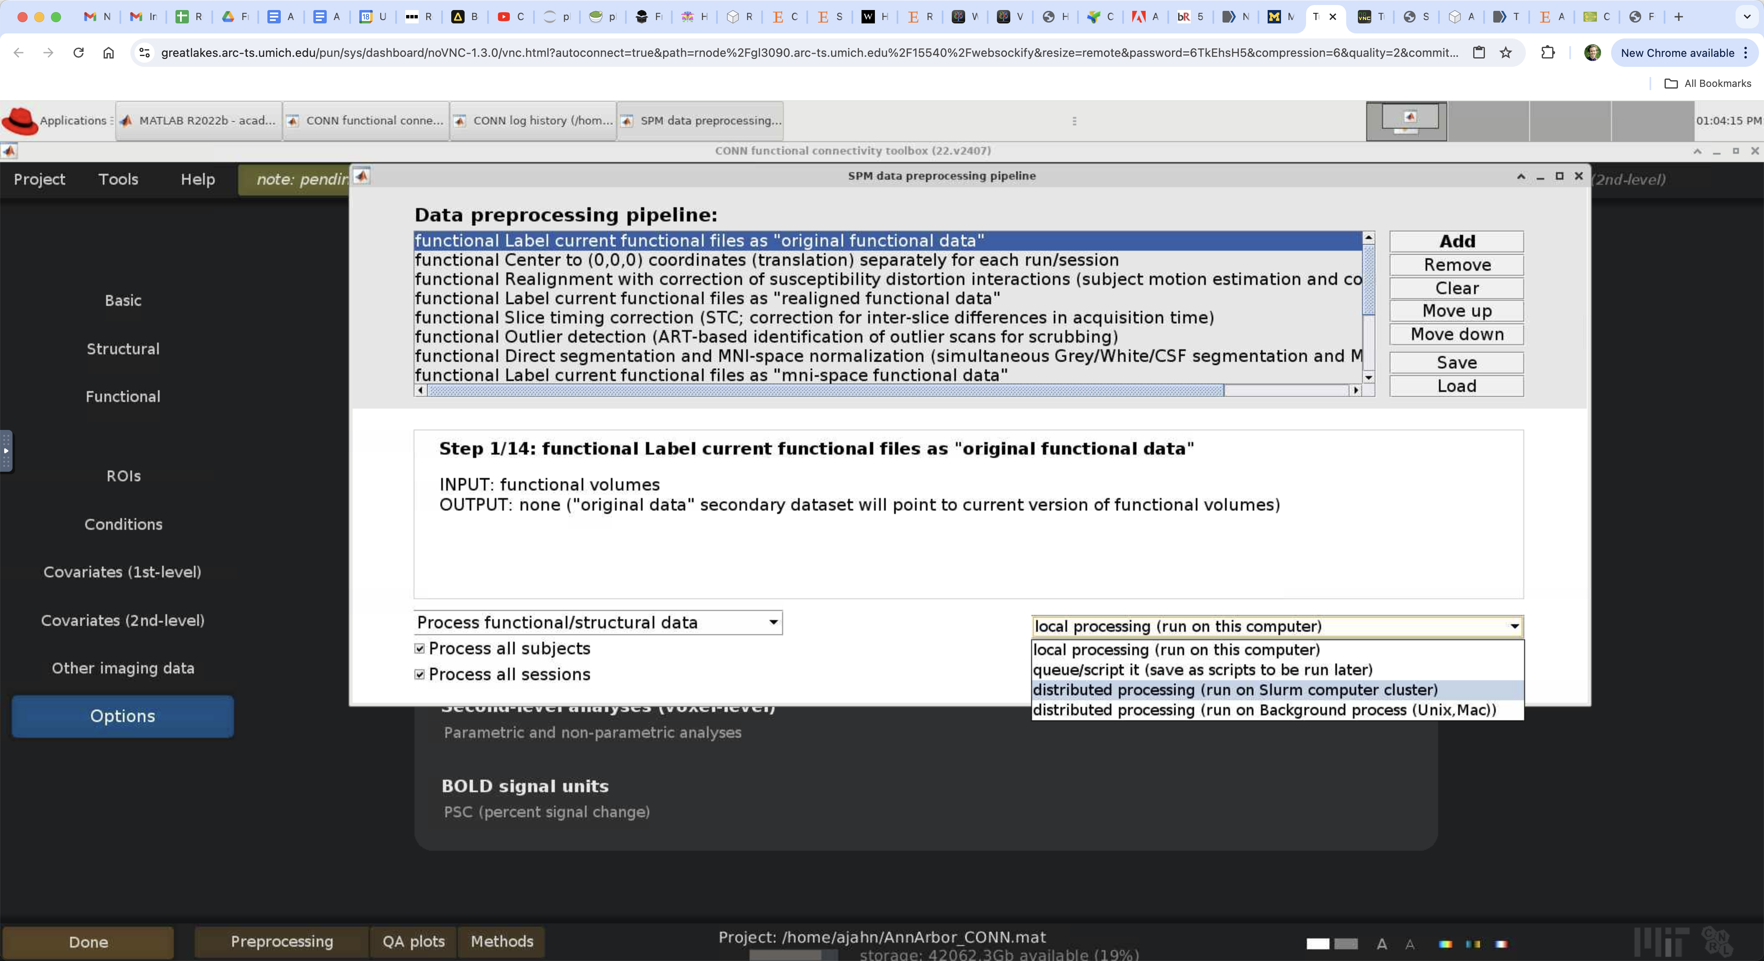
Task: Switch to the Structural setup tab
Action: pyautogui.click(x=123, y=349)
